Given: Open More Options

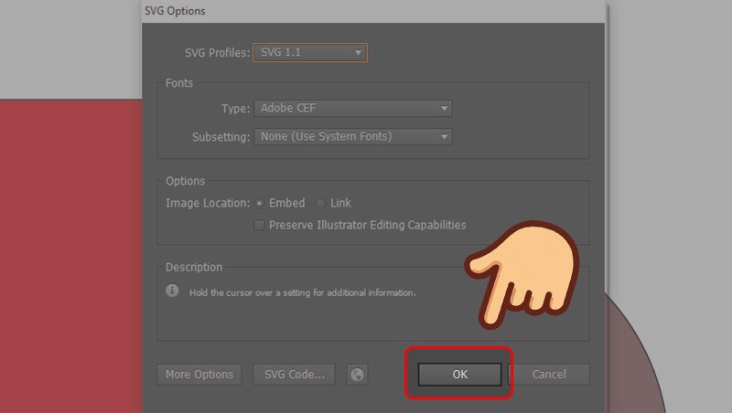Looking at the screenshot, I should point(199,375).
